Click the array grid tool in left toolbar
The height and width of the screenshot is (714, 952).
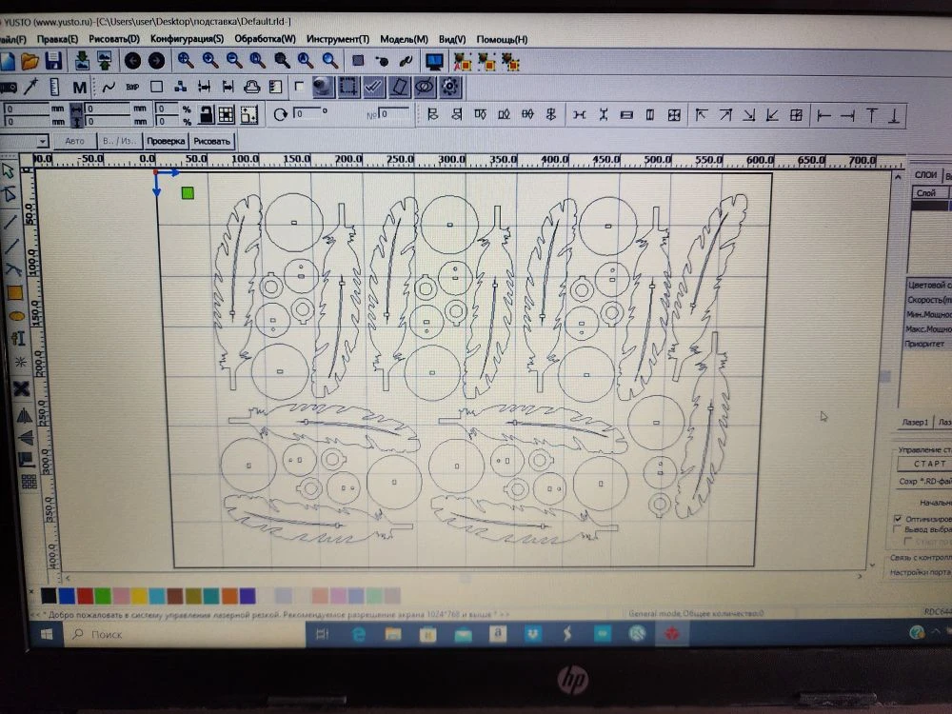click(29, 482)
